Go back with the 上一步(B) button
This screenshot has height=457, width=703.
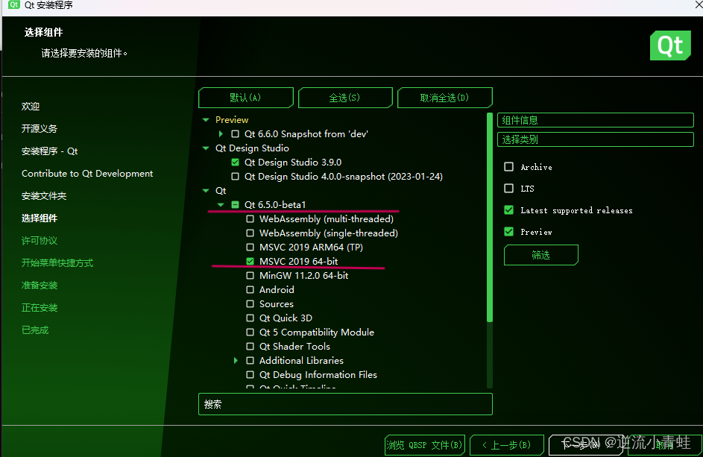coord(507,445)
